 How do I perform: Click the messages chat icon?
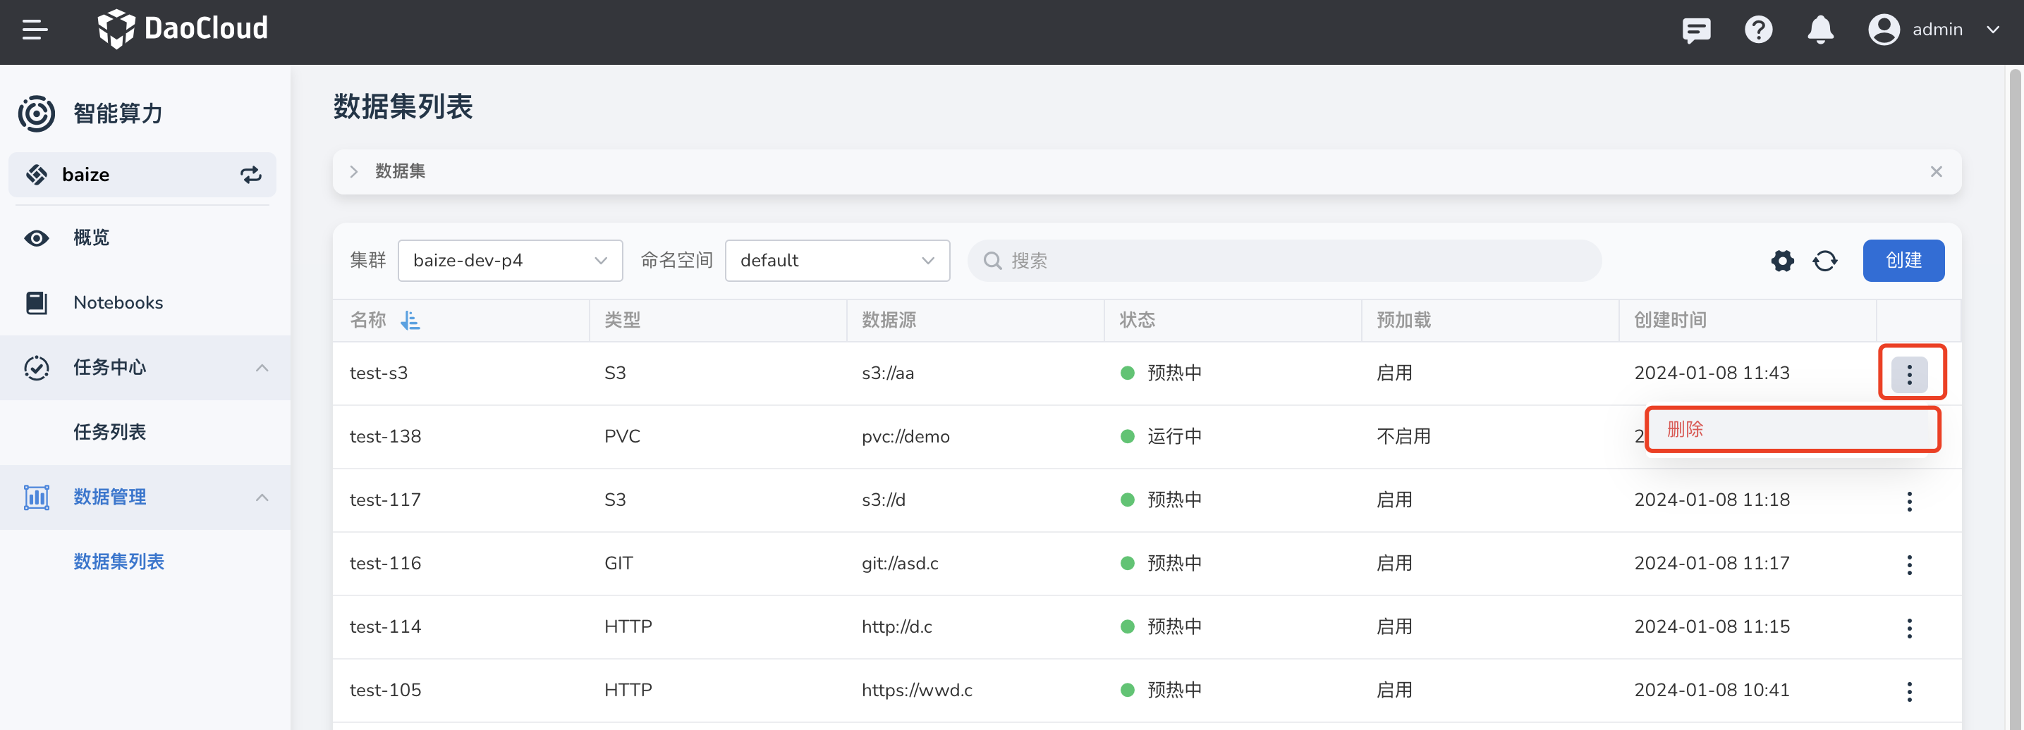click(x=1695, y=30)
